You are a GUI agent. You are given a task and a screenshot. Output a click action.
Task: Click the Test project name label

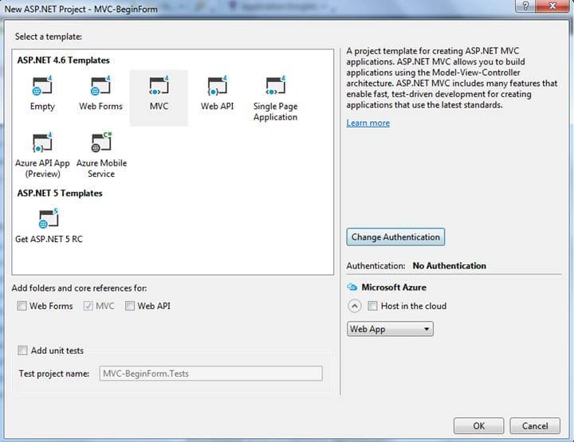[54, 374]
